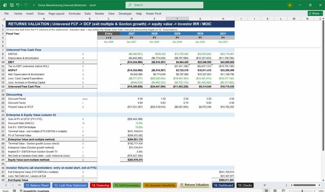Click the Search box in the title bar
Viewport: 325px width, 192px height.
[x=164, y=5]
